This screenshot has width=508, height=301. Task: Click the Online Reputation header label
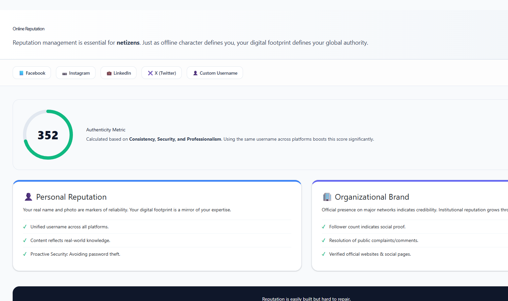[x=29, y=29]
